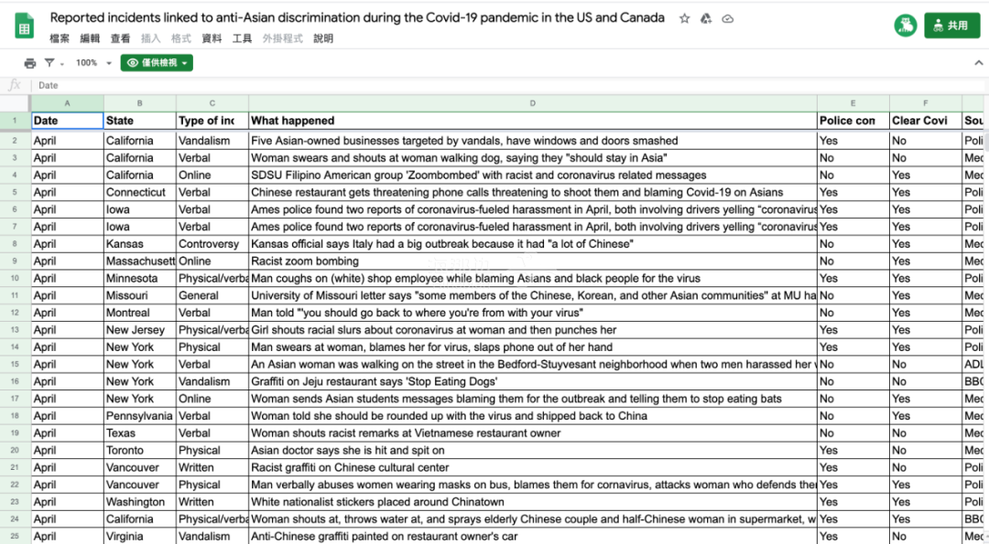Open the 插入 menu

[151, 38]
